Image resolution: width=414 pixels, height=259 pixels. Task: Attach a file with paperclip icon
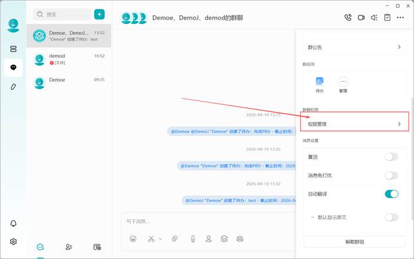tap(175, 239)
